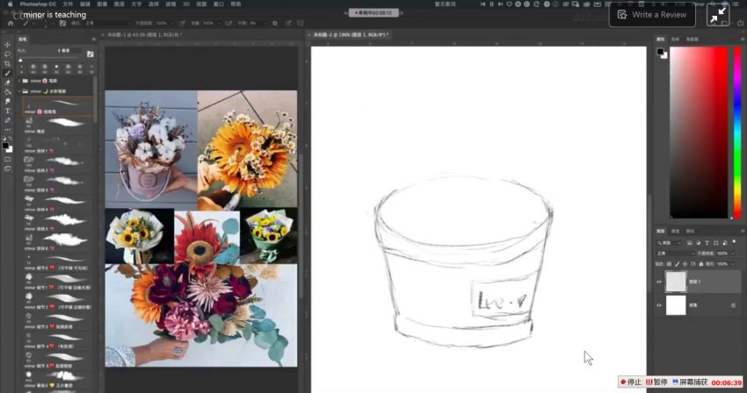
Task: Select the Eyedropper tool
Action: (7, 120)
